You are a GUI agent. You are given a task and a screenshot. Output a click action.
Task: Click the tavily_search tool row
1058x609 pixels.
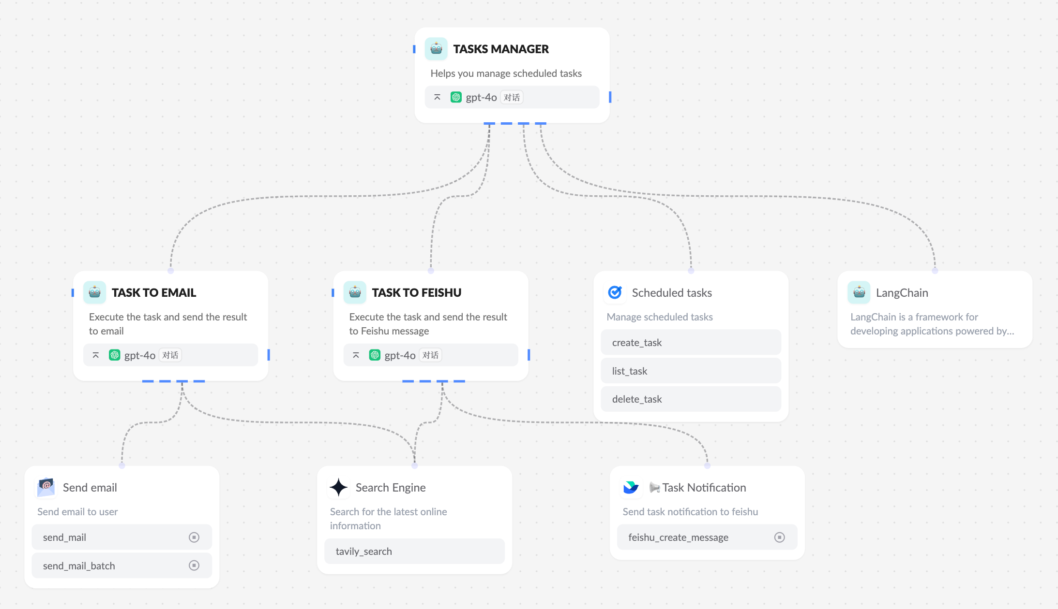414,551
